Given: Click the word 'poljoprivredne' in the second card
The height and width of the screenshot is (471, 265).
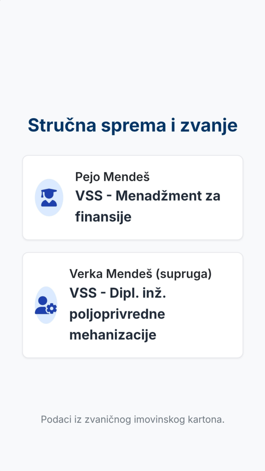Looking at the screenshot, I should coord(117,314).
